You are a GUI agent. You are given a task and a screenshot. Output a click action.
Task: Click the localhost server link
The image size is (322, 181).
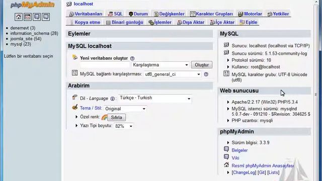[84, 4]
